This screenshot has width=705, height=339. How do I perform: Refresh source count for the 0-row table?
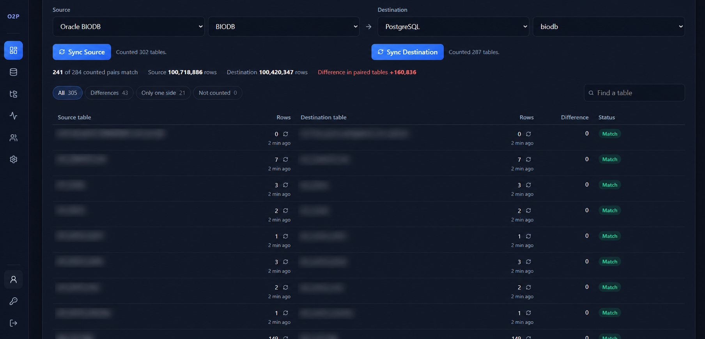coord(285,134)
